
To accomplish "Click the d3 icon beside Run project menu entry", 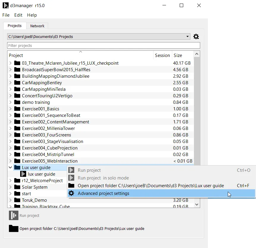I will [x=71, y=170].
